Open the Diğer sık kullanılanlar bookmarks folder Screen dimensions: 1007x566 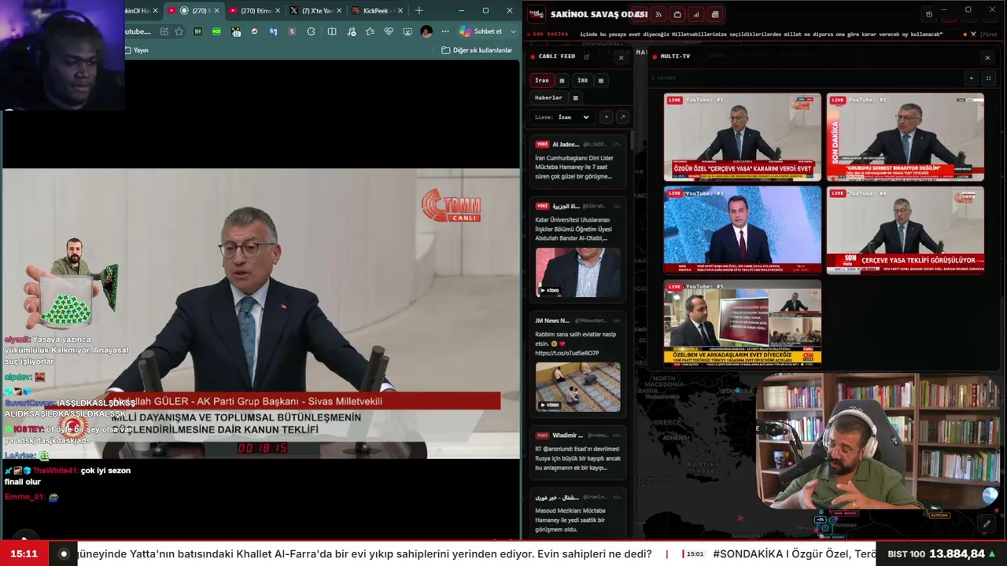pos(477,50)
